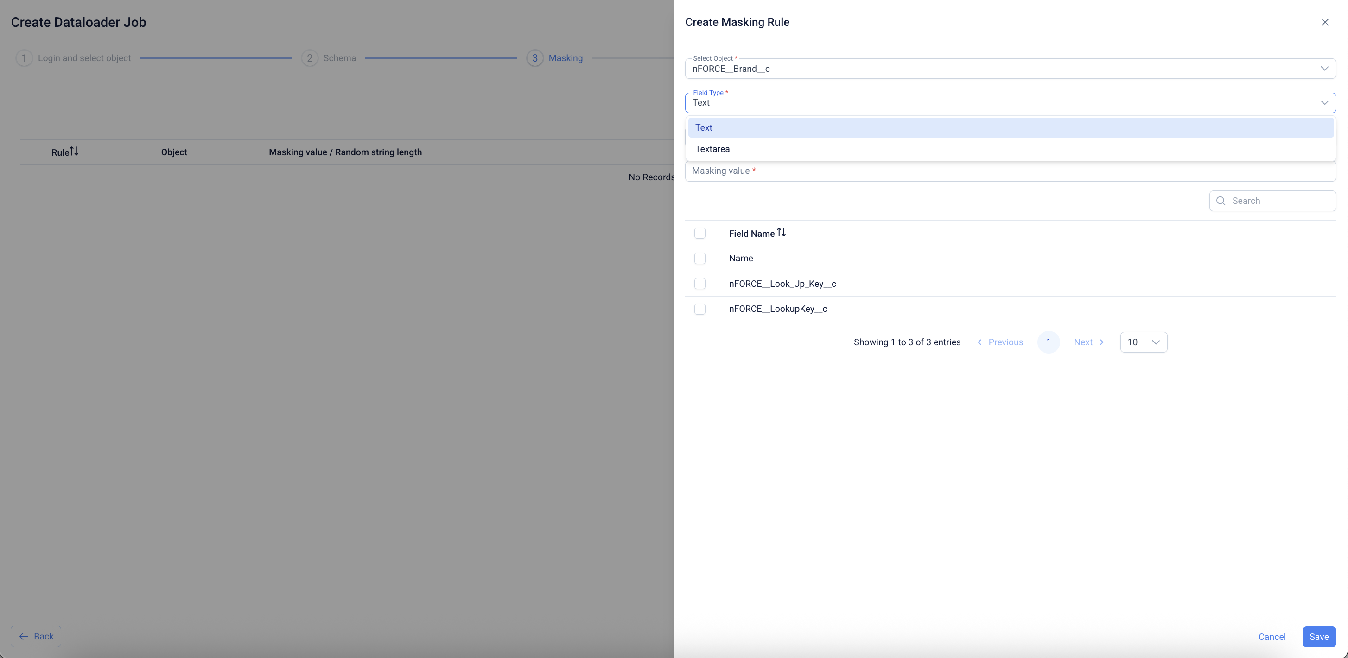Click step 3 Masking circle
The width and height of the screenshot is (1348, 658).
coord(534,58)
